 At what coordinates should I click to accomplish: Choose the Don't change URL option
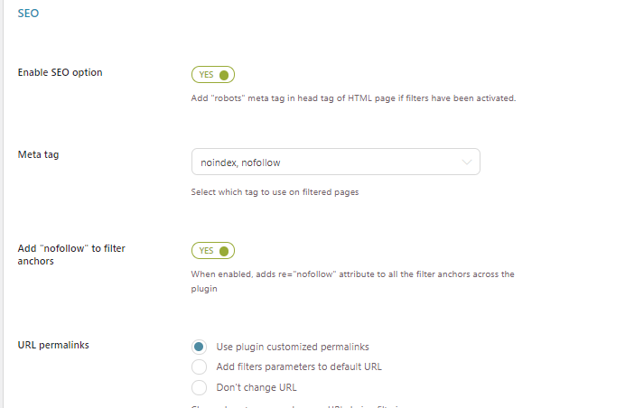coord(199,387)
